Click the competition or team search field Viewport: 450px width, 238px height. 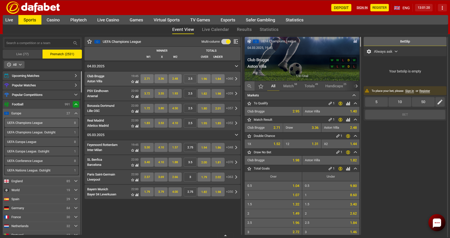[38, 43]
